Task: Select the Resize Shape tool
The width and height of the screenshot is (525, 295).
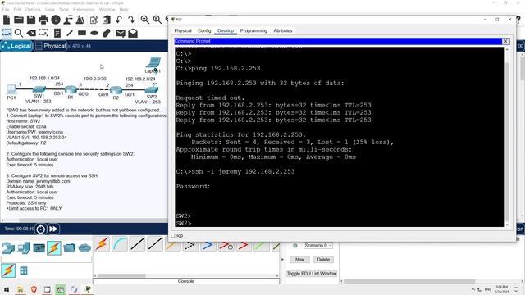Action: pyautogui.click(x=43, y=33)
